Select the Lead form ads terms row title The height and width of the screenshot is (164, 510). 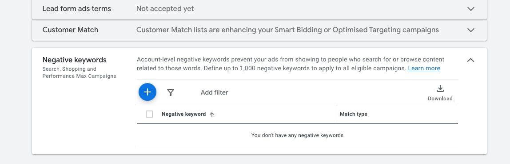tap(77, 9)
